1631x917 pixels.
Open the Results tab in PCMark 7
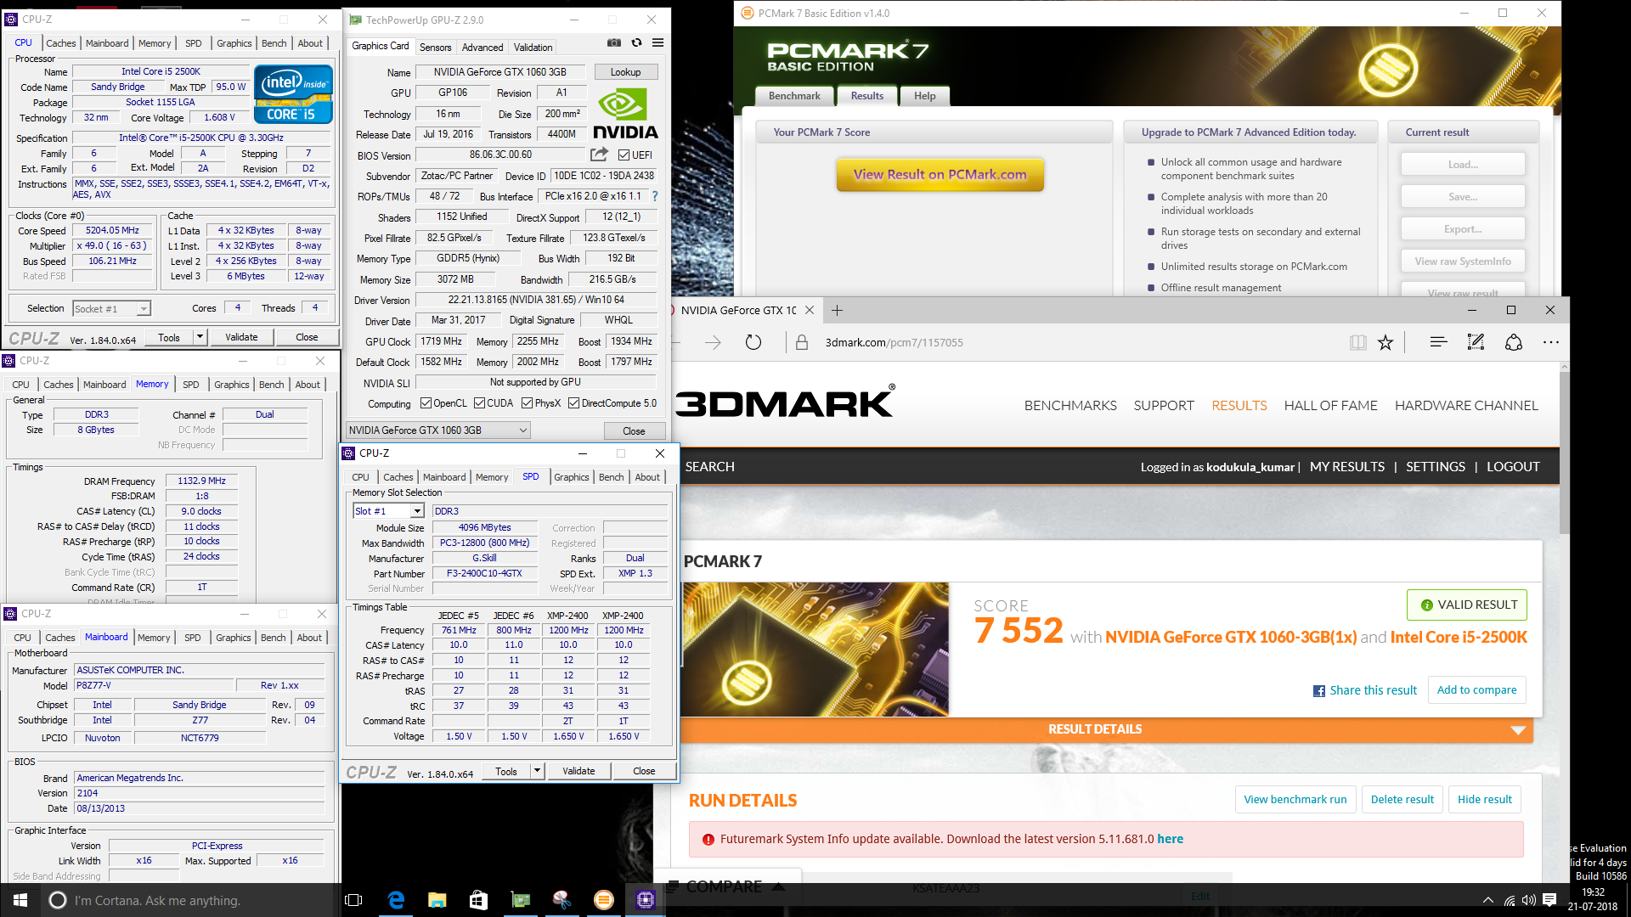pyautogui.click(x=866, y=96)
